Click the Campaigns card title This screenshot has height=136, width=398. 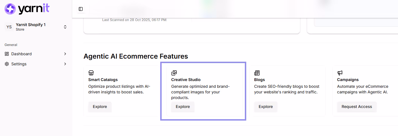coord(348,80)
